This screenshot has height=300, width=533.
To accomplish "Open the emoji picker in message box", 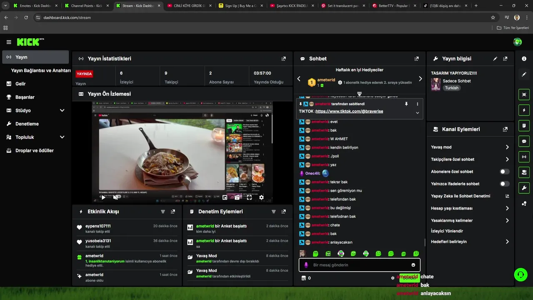I will (x=413, y=265).
